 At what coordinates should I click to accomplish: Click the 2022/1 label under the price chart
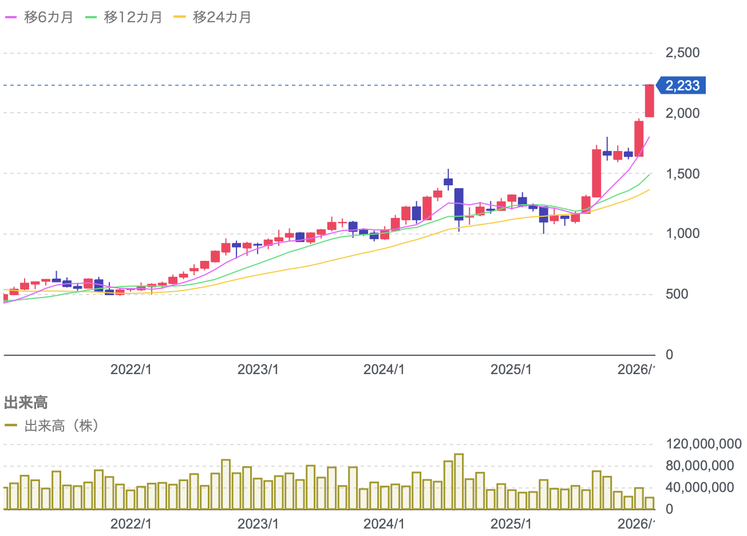131,370
